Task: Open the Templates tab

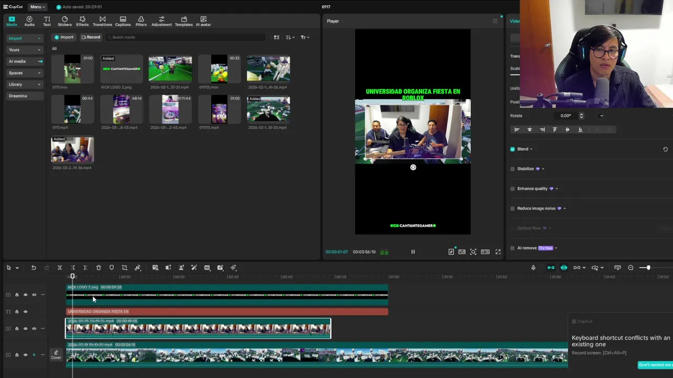Action: point(183,21)
